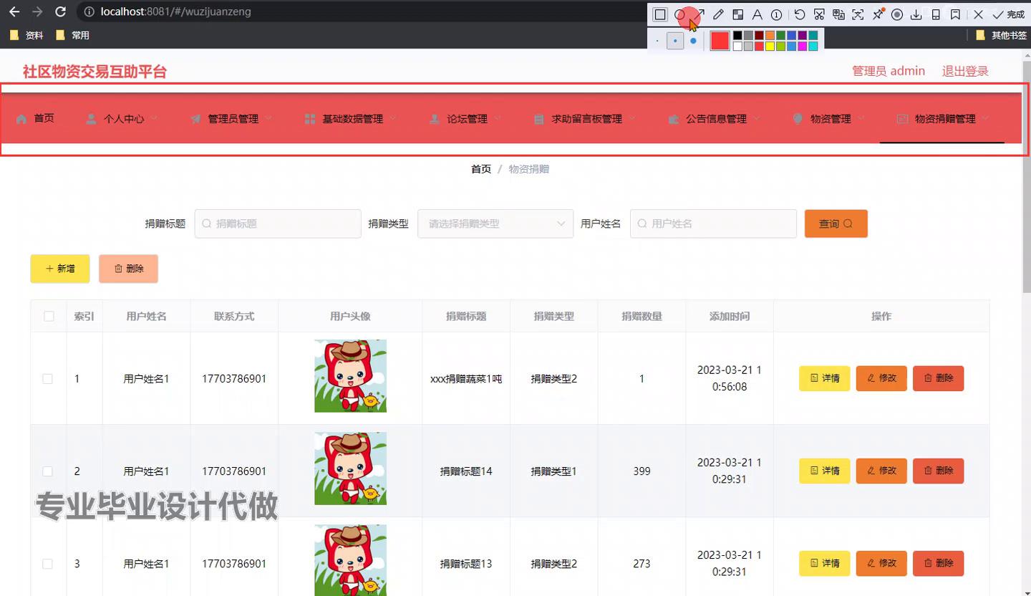View site information icon beside localhost URL
Screen dimensions: 1031x596
tap(89, 11)
